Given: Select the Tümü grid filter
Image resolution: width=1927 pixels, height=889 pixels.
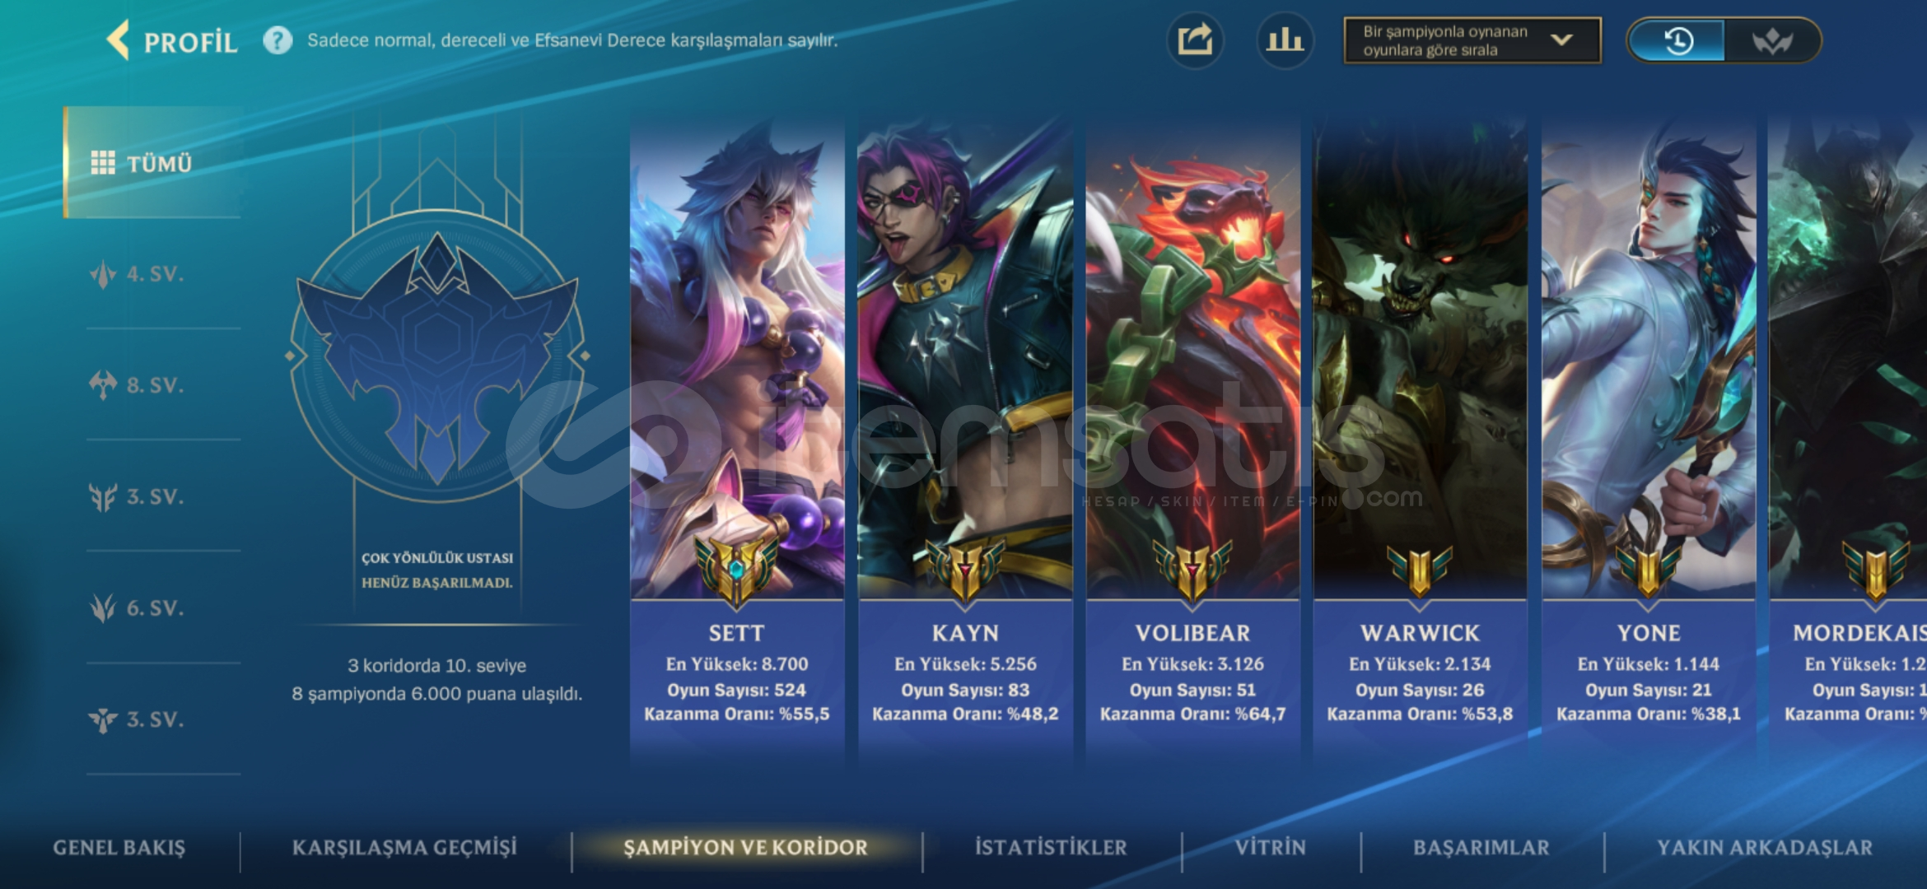Looking at the screenshot, I should (153, 163).
